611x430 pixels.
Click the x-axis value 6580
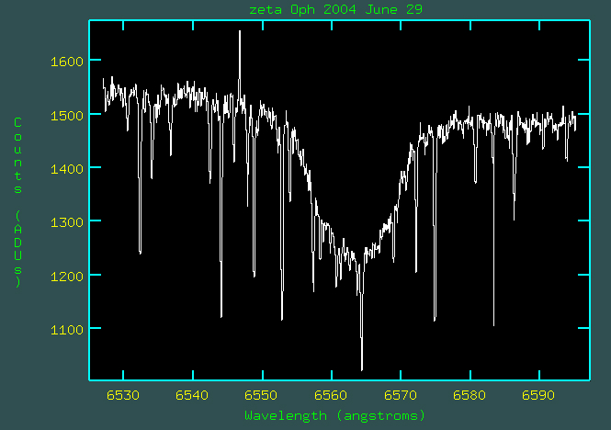point(470,395)
